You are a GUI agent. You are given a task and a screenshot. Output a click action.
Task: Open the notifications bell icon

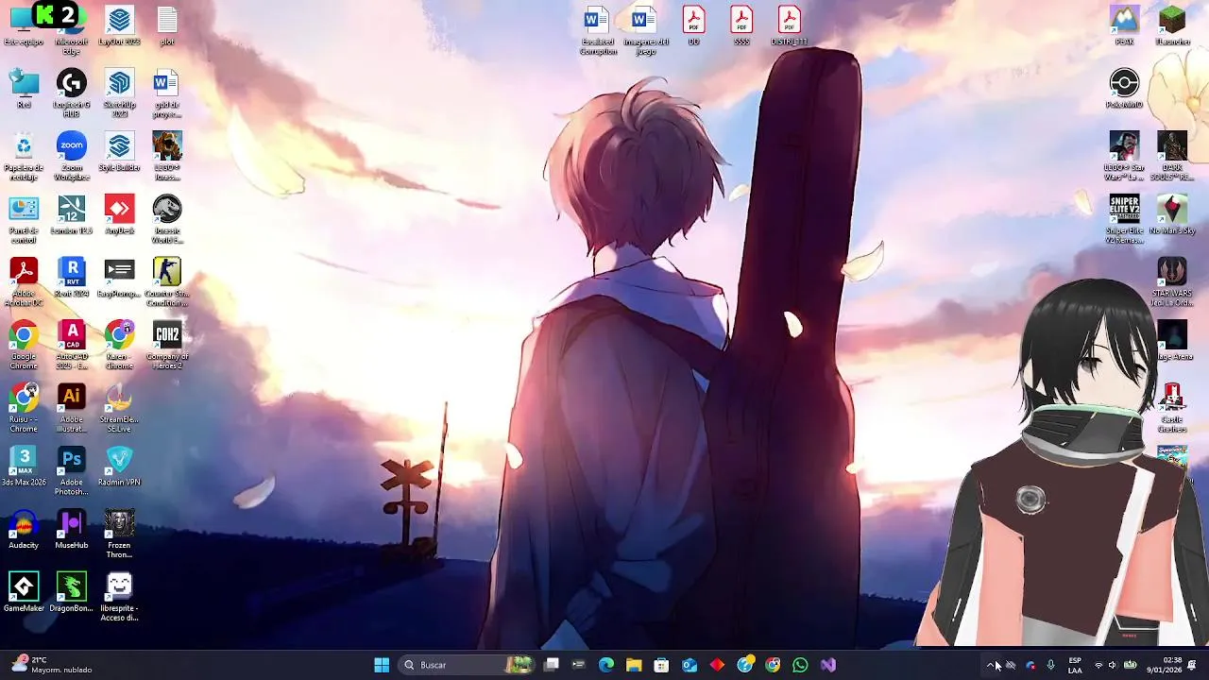tap(1192, 665)
